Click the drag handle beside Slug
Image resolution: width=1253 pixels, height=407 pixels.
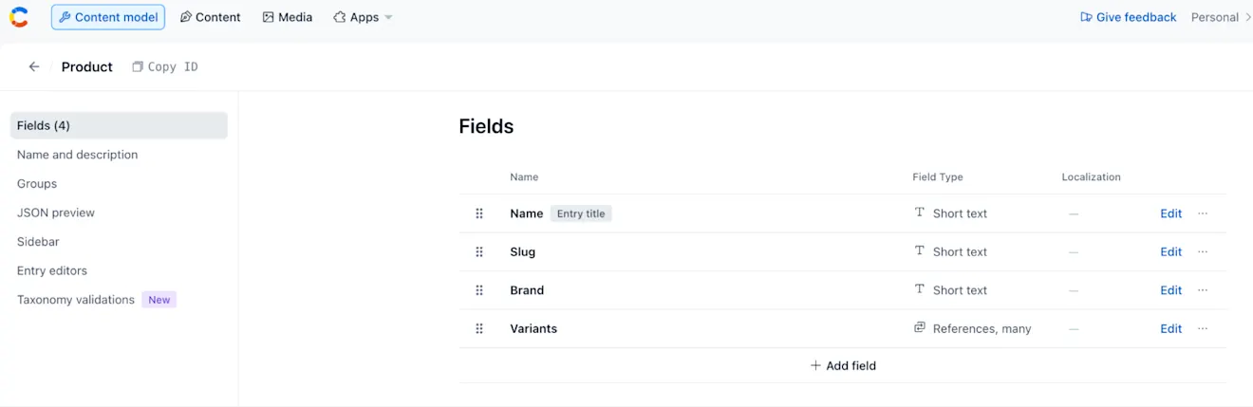click(479, 251)
